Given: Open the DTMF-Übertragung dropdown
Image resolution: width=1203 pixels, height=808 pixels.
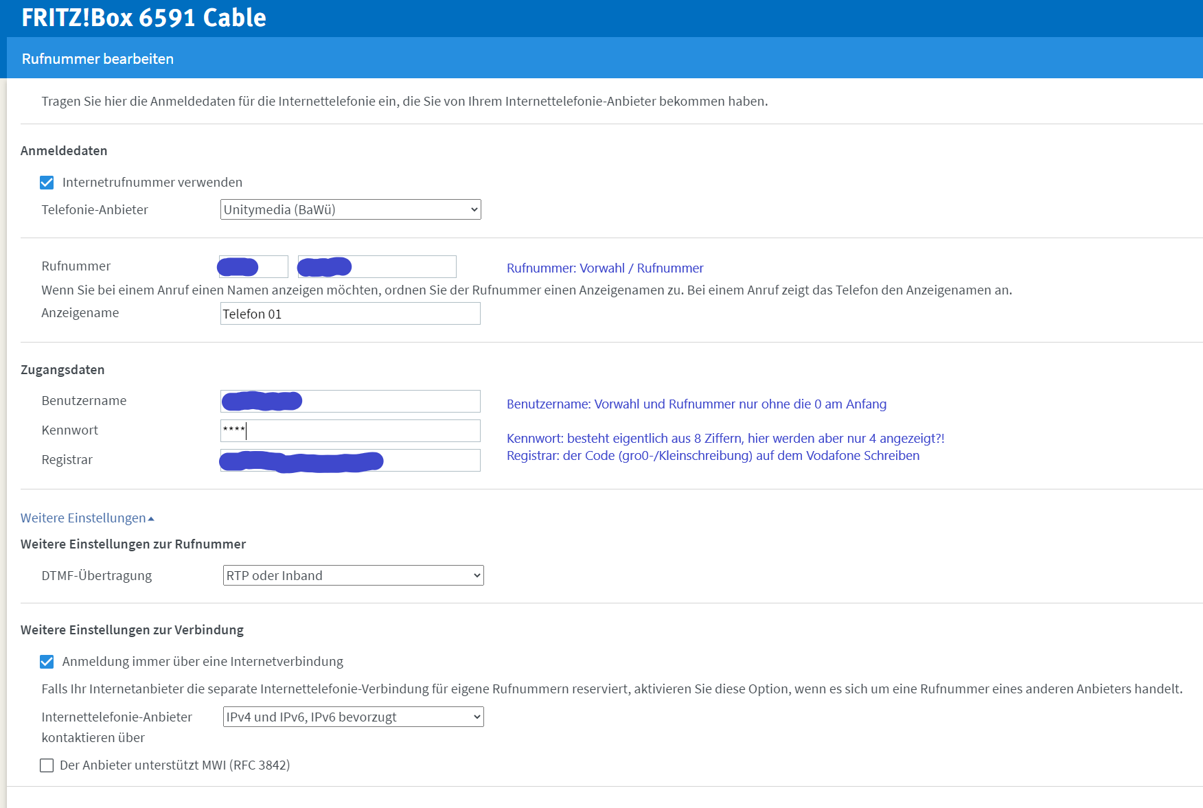Looking at the screenshot, I should [x=353, y=575].
